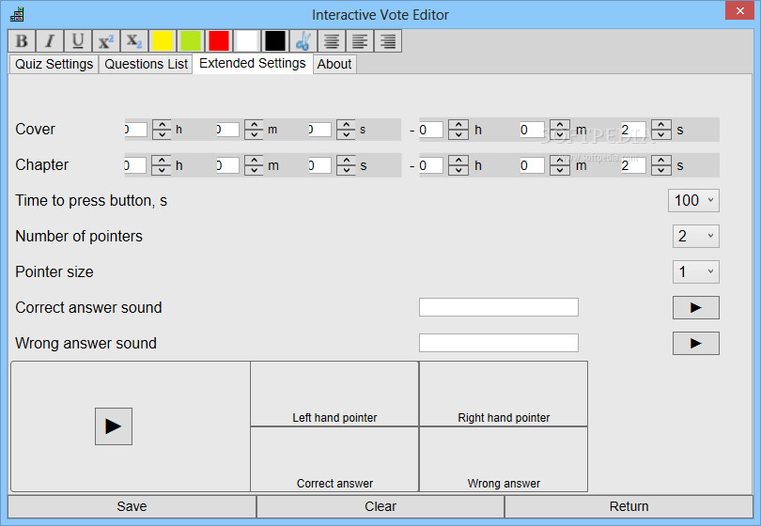Play the Correct answer sound
Viewport: 761px width, 526px height.
pyautogui.click(x=696, y=308)
